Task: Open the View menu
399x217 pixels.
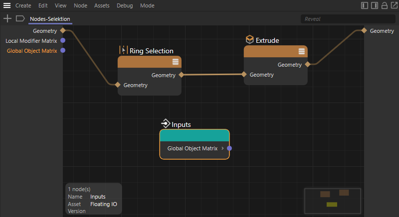Action: [x=60, y=5]
